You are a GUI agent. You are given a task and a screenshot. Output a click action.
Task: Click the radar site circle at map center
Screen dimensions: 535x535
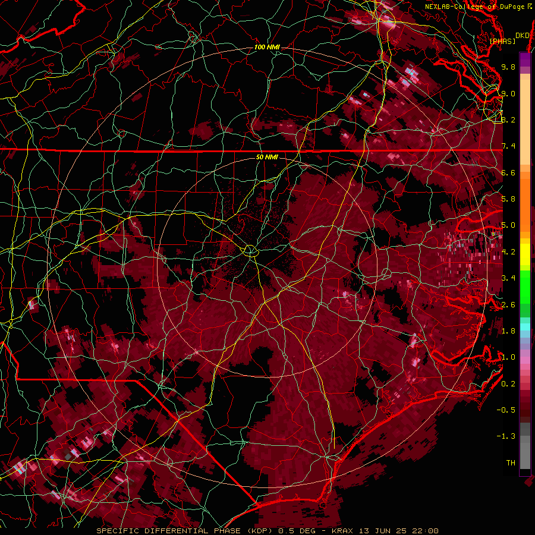pos(250,251)
